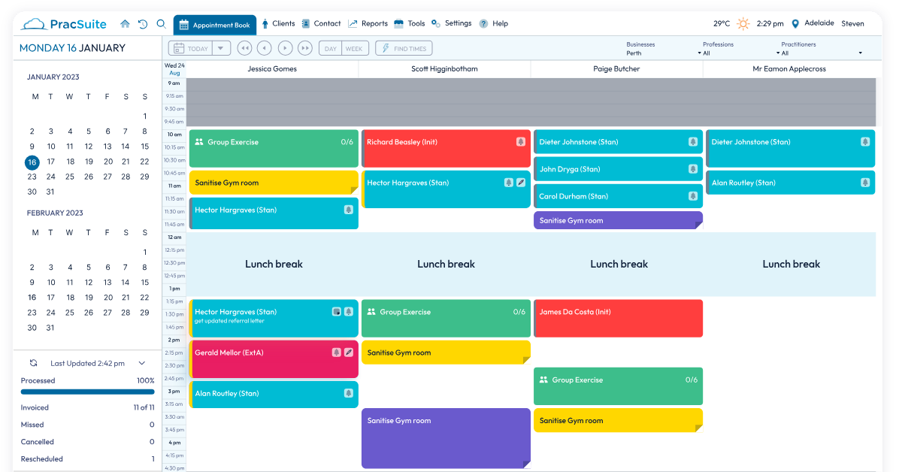Click the Find Times button

click(404, 48)
